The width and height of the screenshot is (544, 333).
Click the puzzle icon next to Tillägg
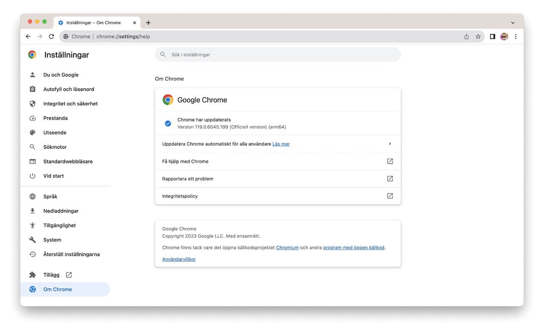pos(33,274)
